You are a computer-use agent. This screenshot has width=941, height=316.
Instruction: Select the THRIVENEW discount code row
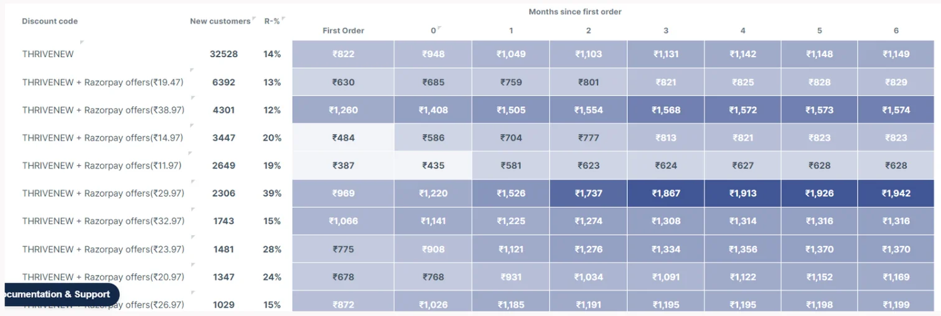pos(48,54)
